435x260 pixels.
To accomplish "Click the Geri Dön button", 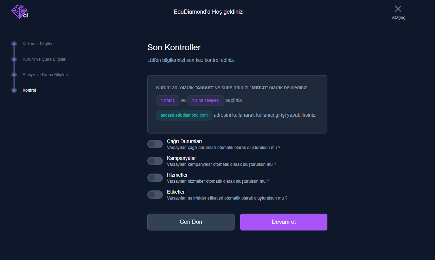I will (191, 222).
